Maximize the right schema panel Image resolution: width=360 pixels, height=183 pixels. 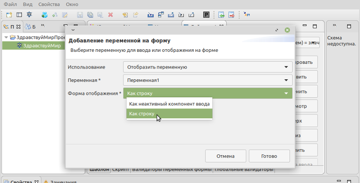click(349, 26)
